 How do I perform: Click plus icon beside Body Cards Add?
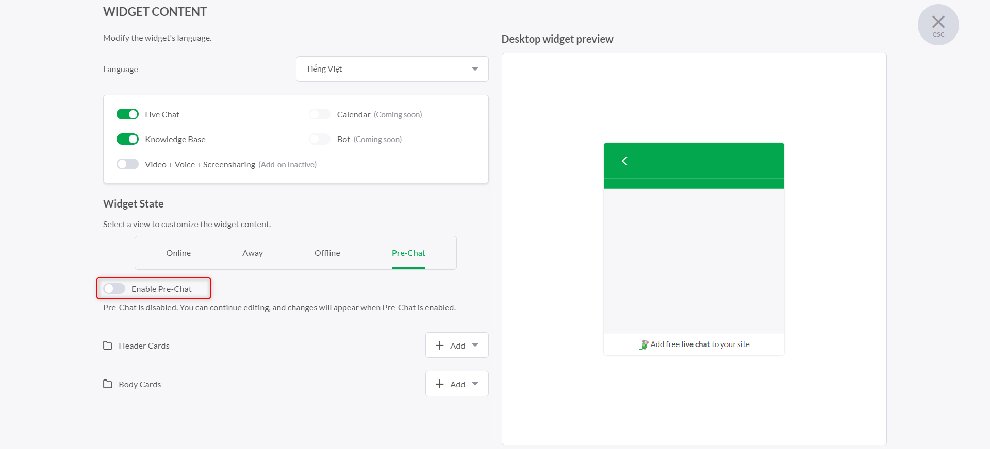[439, 384]
